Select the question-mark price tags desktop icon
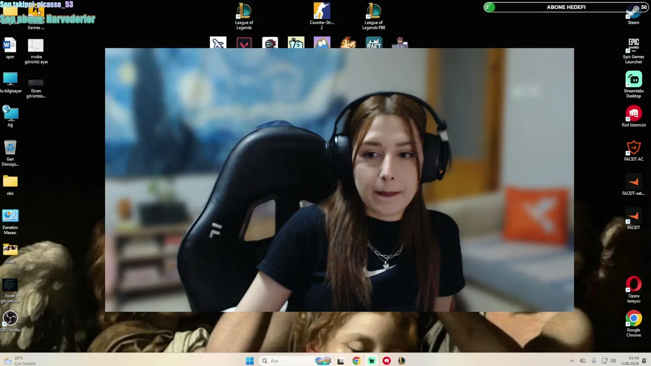Image resolution: width=651 pixels, height=366 pixels. coord(296,43)
